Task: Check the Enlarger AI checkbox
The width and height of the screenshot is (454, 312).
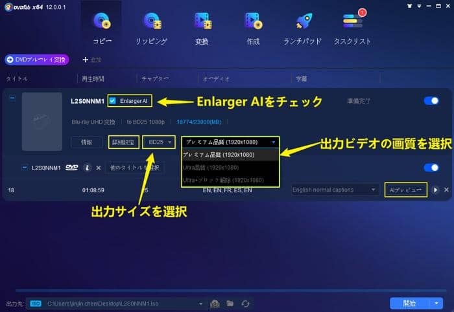Action: coord(113,101)
